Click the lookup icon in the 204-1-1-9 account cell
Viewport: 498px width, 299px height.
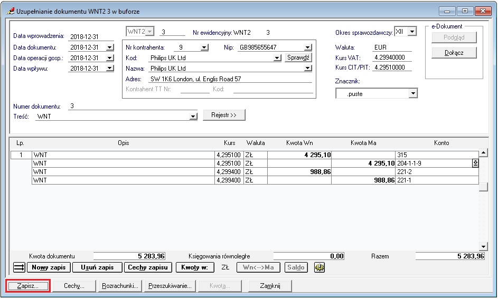475,163
